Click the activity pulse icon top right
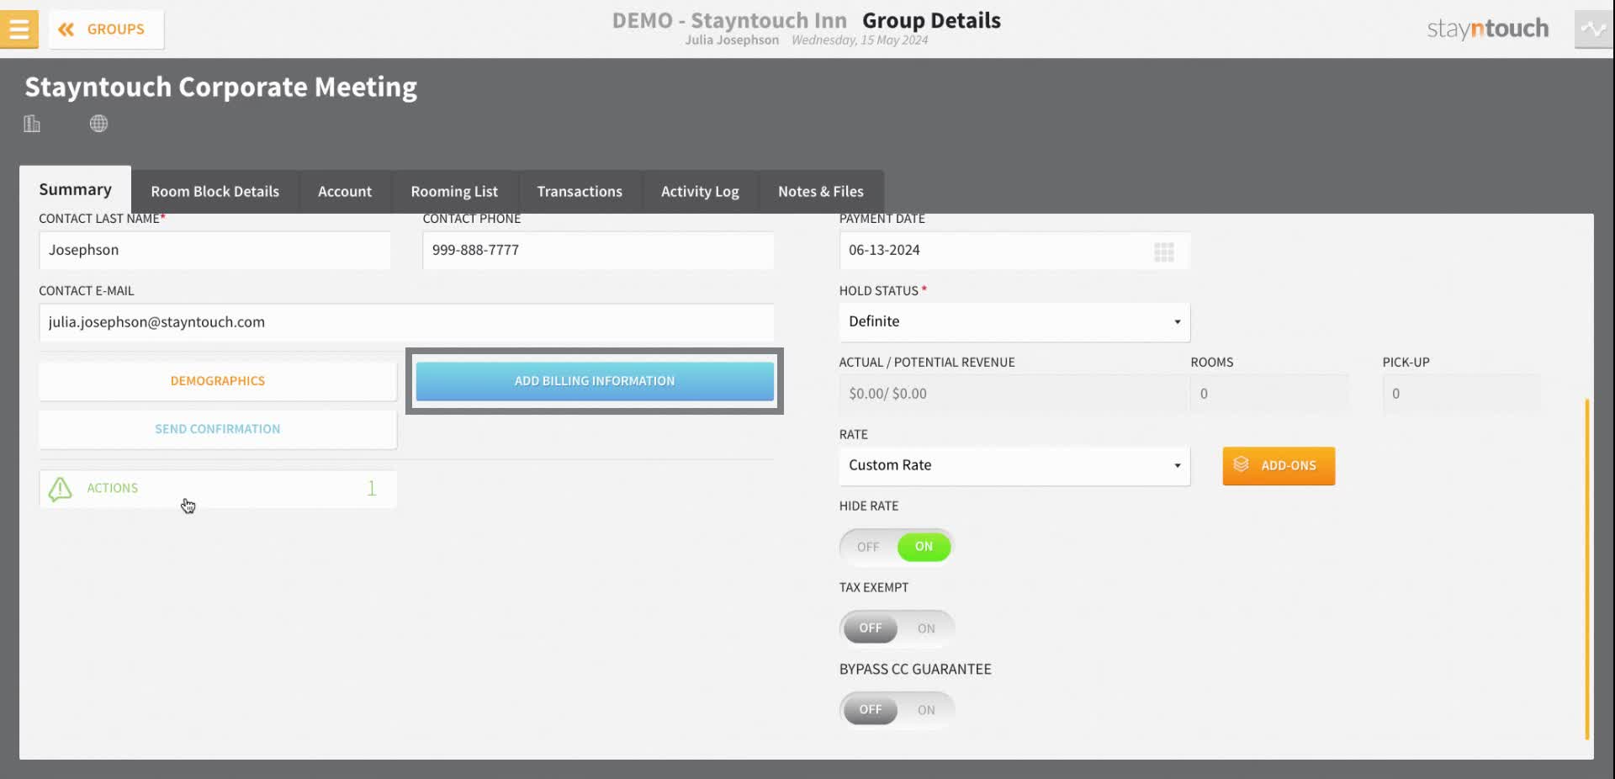 (x=1593, y=29)
